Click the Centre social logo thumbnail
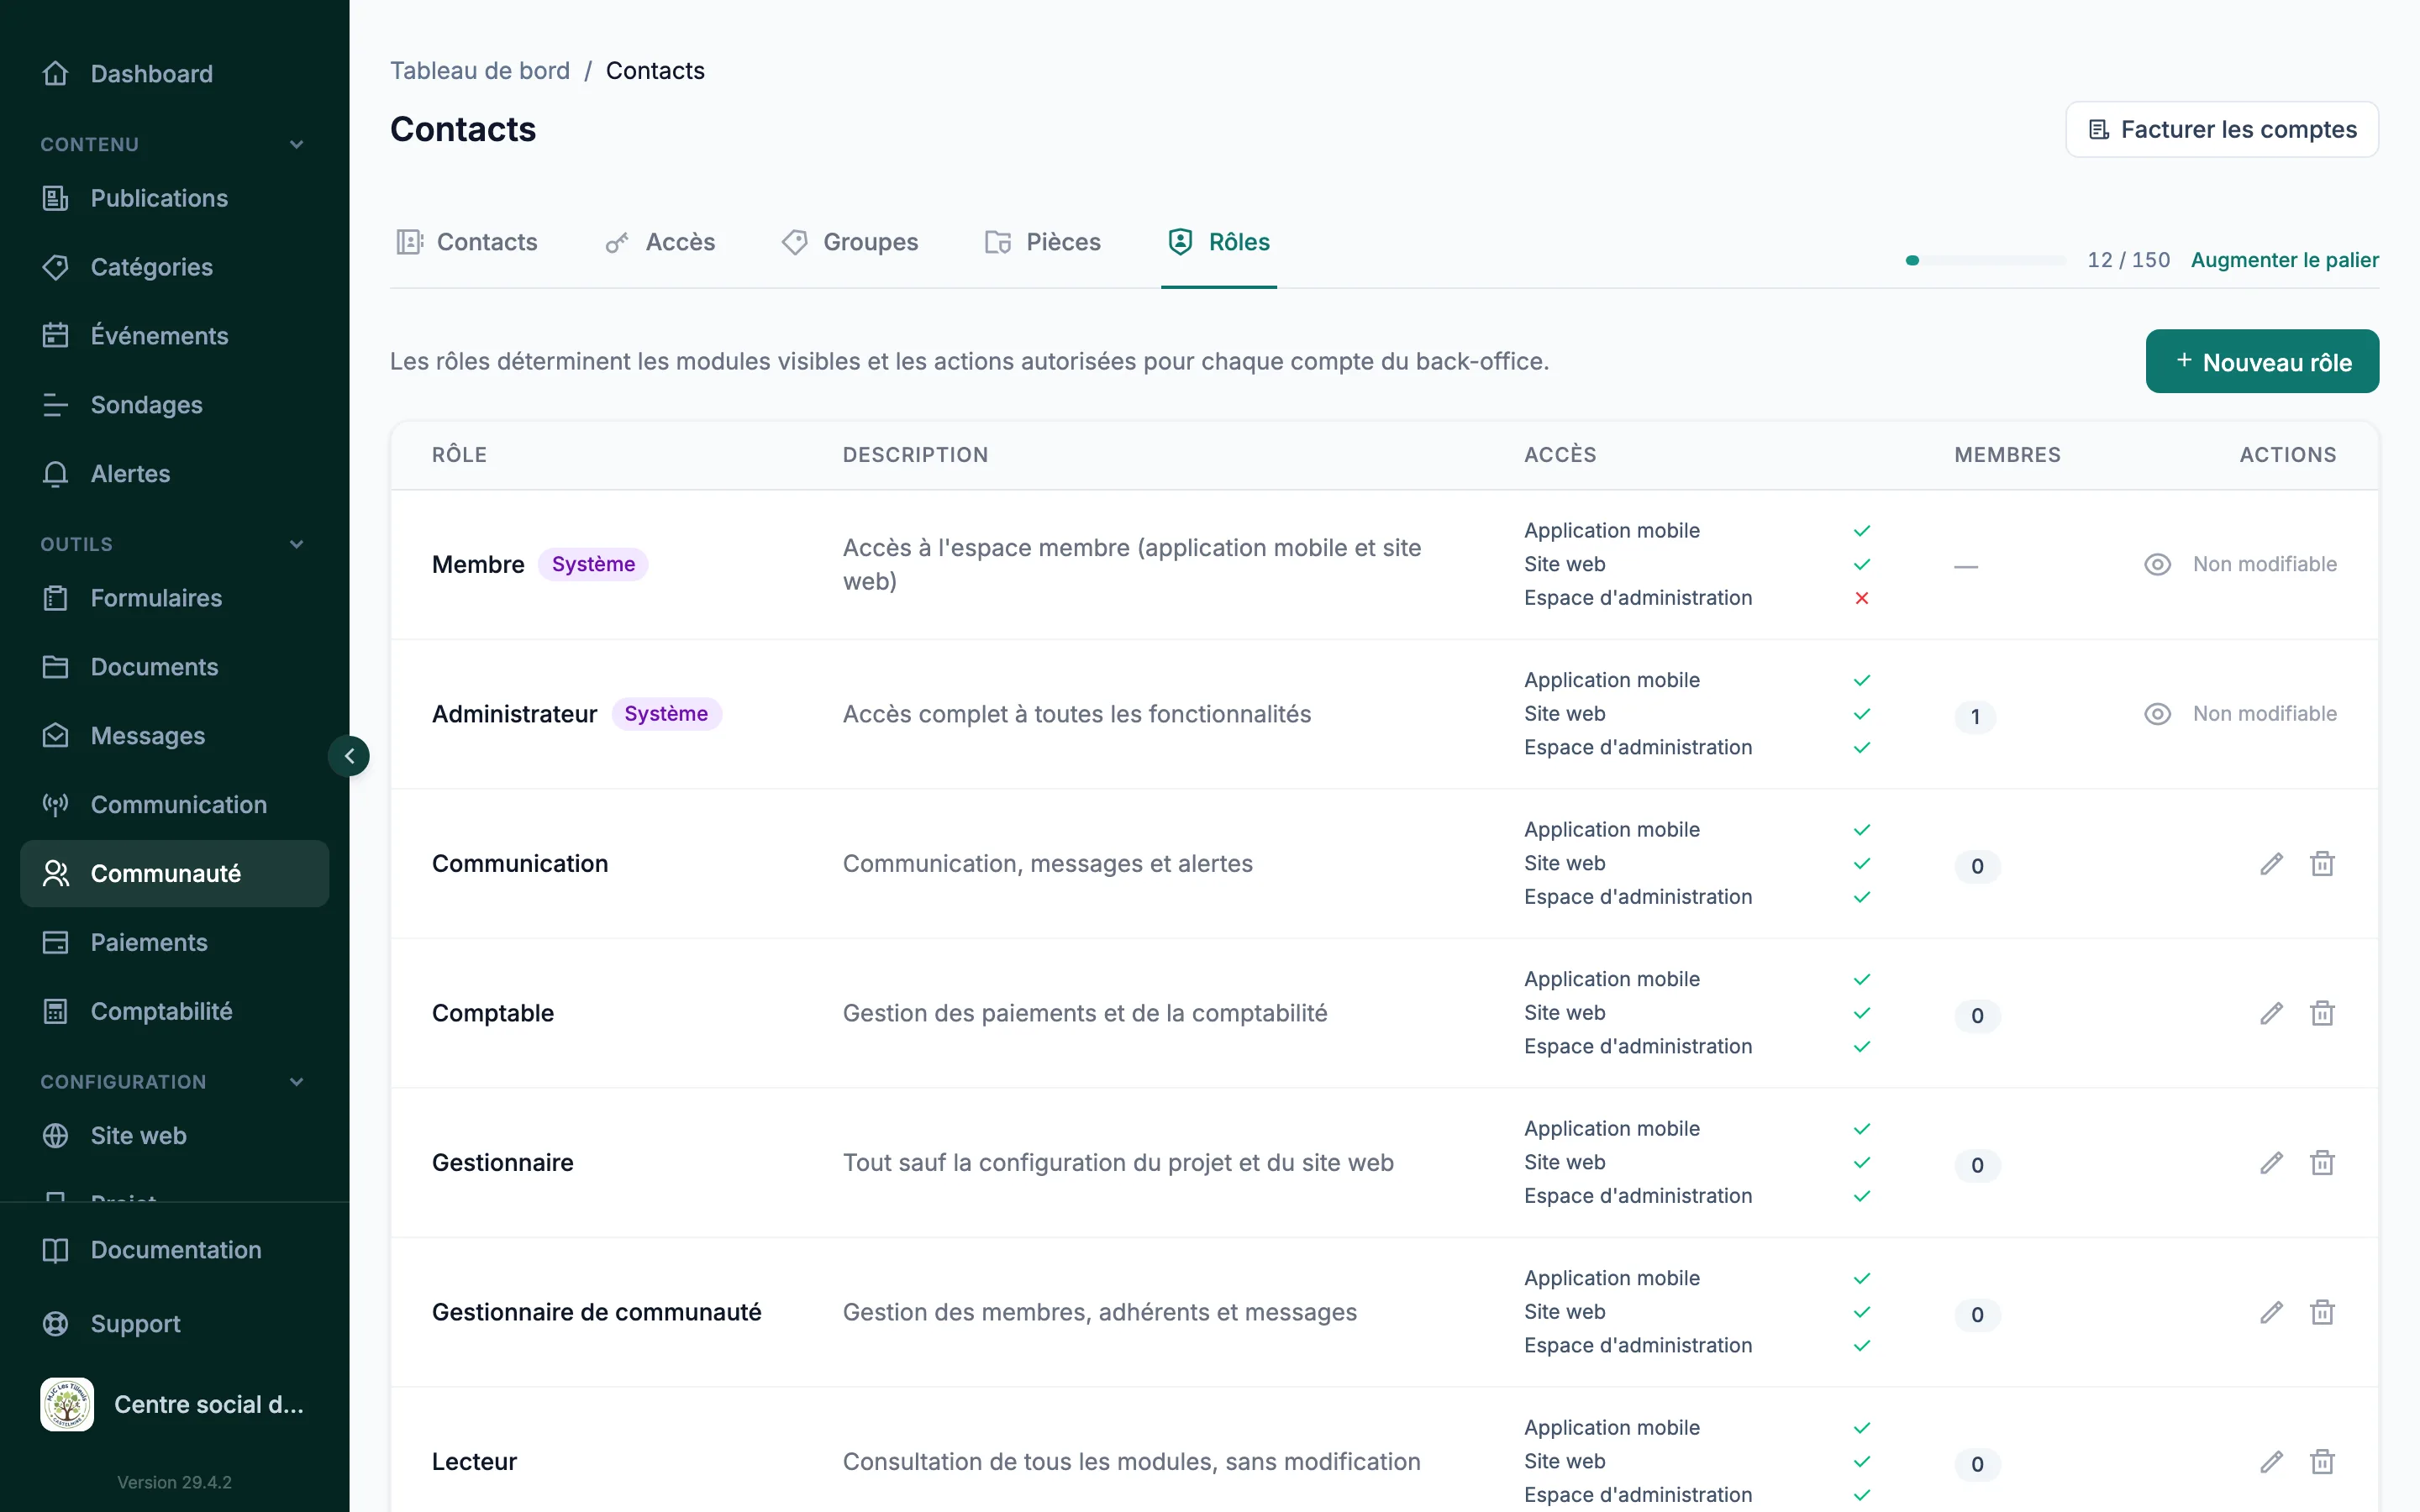This screenshot has width=2420, height=1512. [x=67, y=1404]
